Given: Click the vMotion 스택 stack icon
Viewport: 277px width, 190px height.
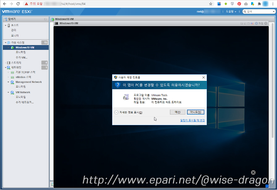Looking at the screenshot, I should (x=12, y=77).
